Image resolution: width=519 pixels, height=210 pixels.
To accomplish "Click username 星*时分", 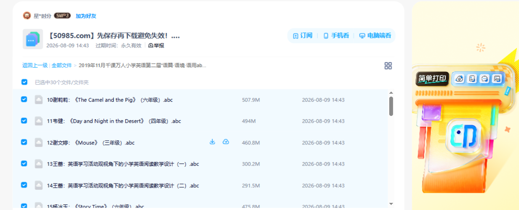I will pos(43,16).
